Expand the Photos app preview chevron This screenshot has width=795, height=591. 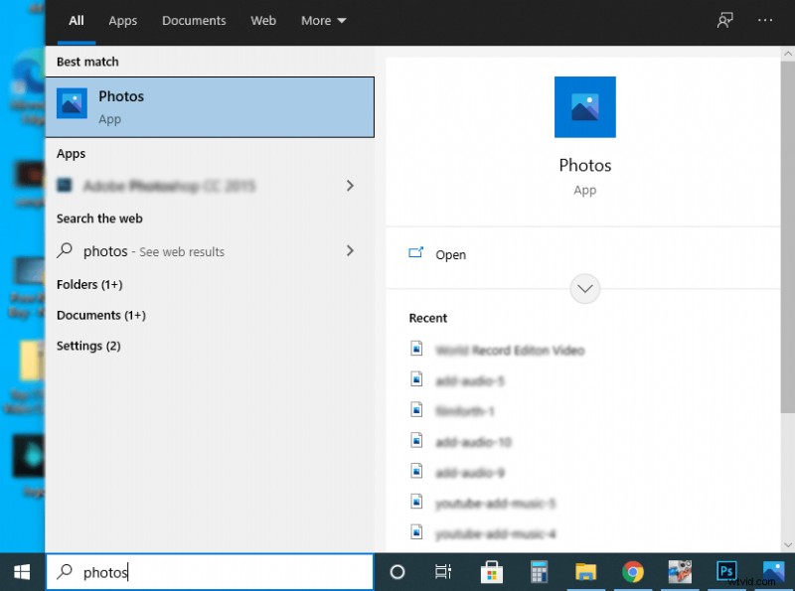(x=584, y=288)
